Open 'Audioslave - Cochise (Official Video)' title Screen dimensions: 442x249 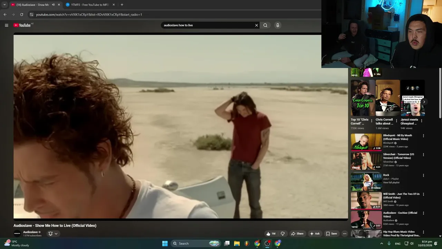pyautogui.click(x=400, y=215)
